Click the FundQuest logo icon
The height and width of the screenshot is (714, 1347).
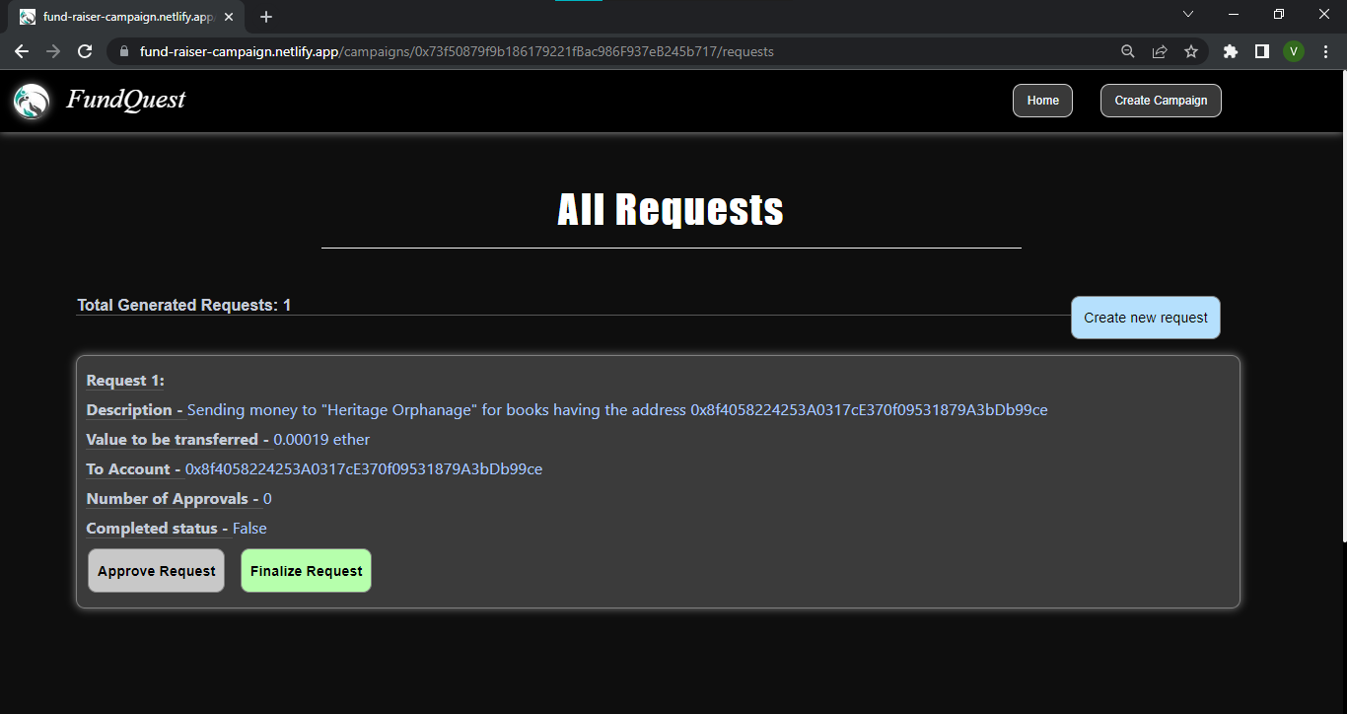point(31,100)
